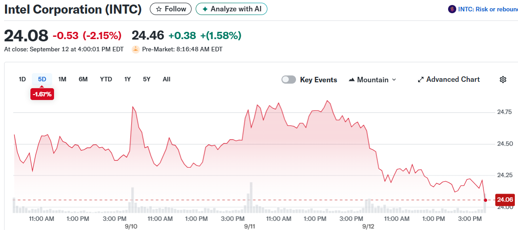Click the 24.46 pre-market price

(x=148, y=35)
